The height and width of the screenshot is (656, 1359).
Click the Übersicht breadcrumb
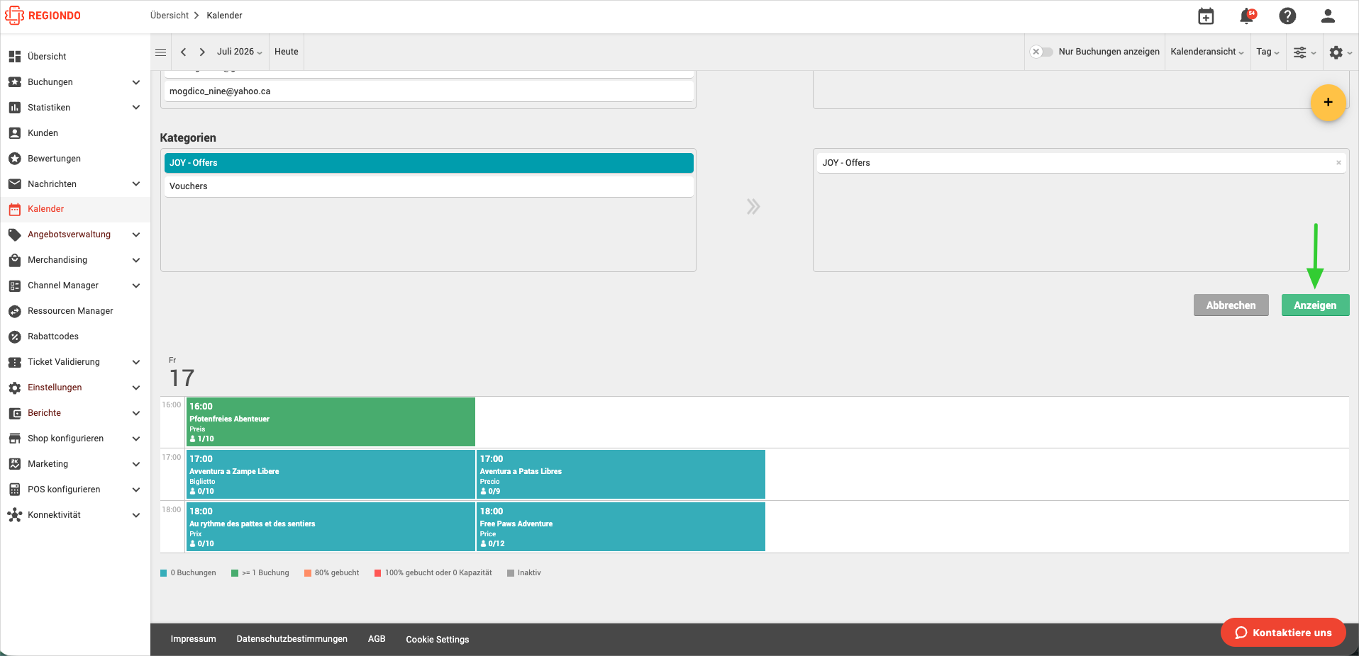170,16
